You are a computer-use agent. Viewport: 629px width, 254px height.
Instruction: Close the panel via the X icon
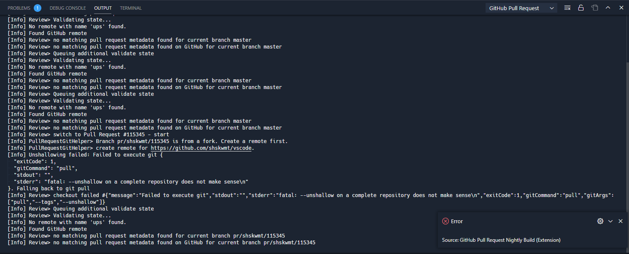tap(621, 7)
